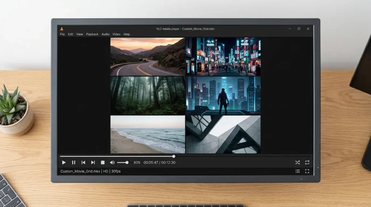Open the Help menu
Image resolution: width=371 pixels, height=207 pixels.
[x=126, y=34]
